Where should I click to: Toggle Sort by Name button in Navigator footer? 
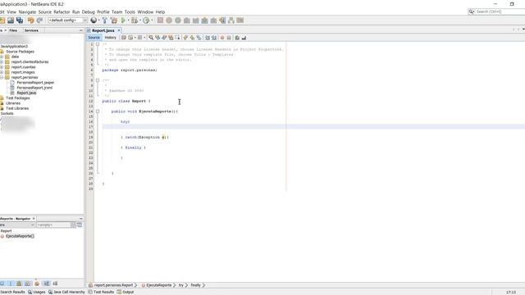[x=47, y=284]
